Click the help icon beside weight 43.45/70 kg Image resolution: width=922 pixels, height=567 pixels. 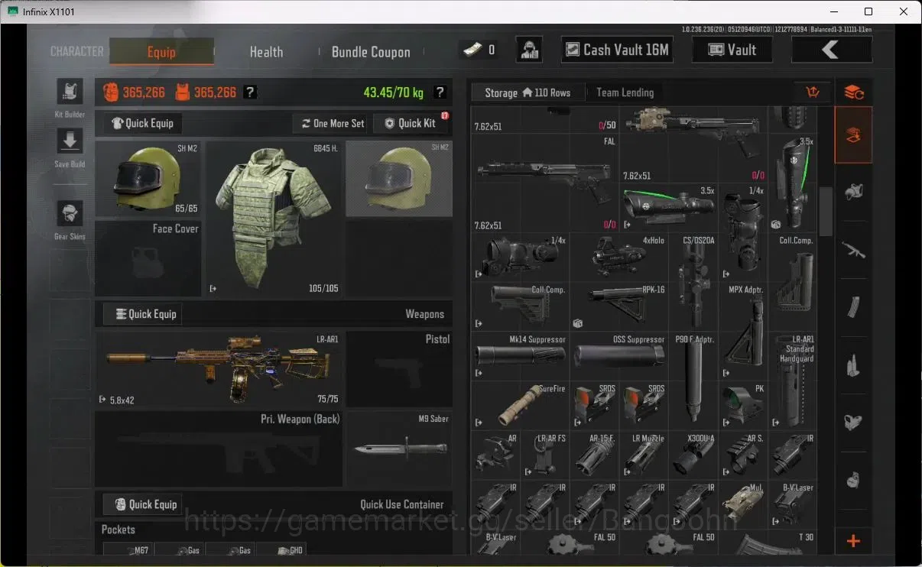coord(440,92)
